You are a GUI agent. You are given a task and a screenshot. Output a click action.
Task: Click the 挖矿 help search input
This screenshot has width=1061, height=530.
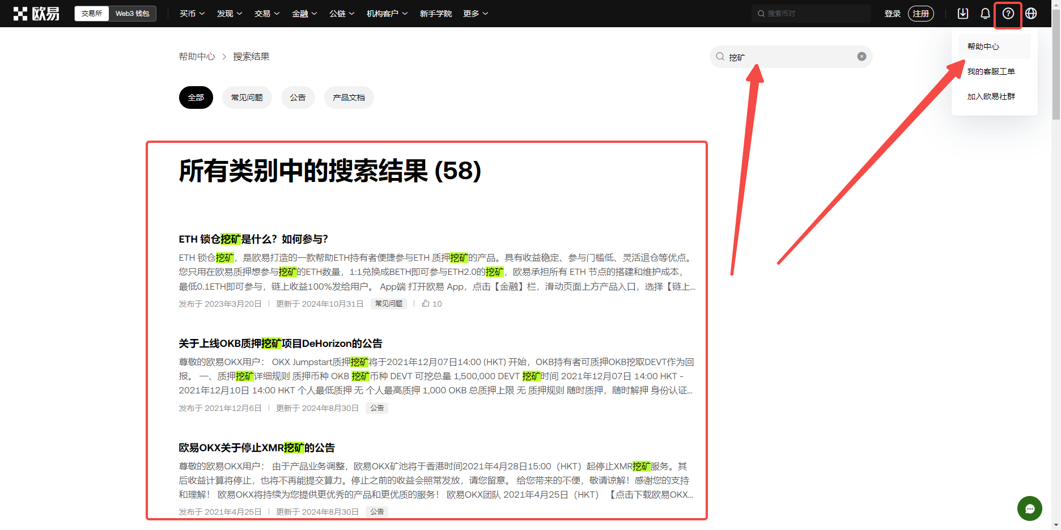[791, 57]
